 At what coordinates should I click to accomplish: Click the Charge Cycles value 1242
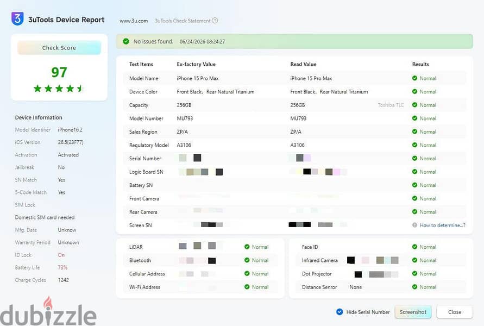coord(63,280)
